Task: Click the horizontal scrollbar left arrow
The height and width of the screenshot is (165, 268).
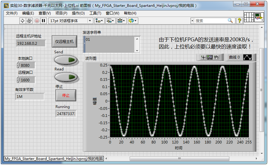Action: tap(106, 158)
